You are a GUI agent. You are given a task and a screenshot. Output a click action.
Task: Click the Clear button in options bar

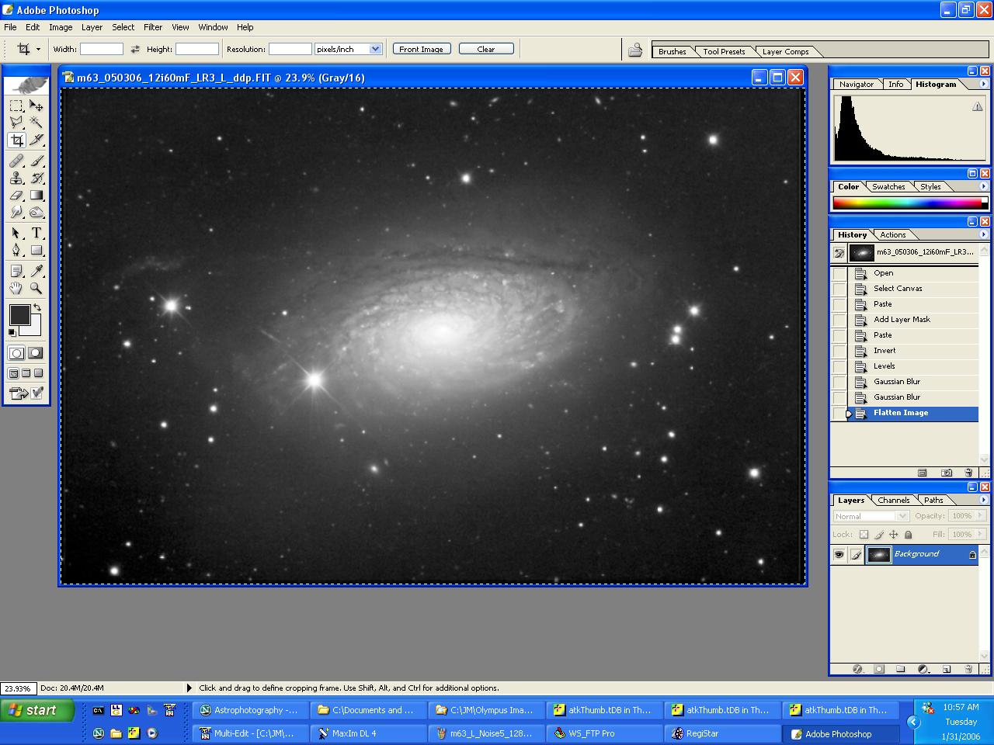pos(486,49)
